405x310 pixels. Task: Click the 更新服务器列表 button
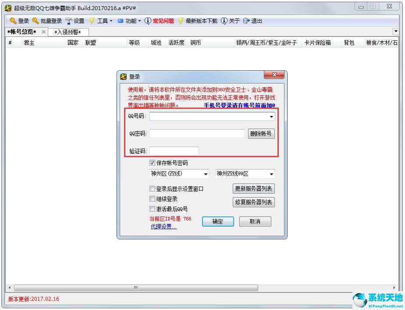(x=254, y=189)
